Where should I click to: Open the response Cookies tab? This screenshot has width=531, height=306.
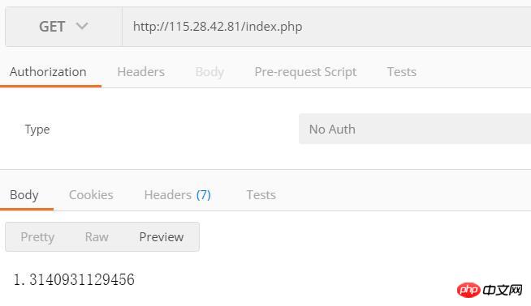[x=91, y=195]
